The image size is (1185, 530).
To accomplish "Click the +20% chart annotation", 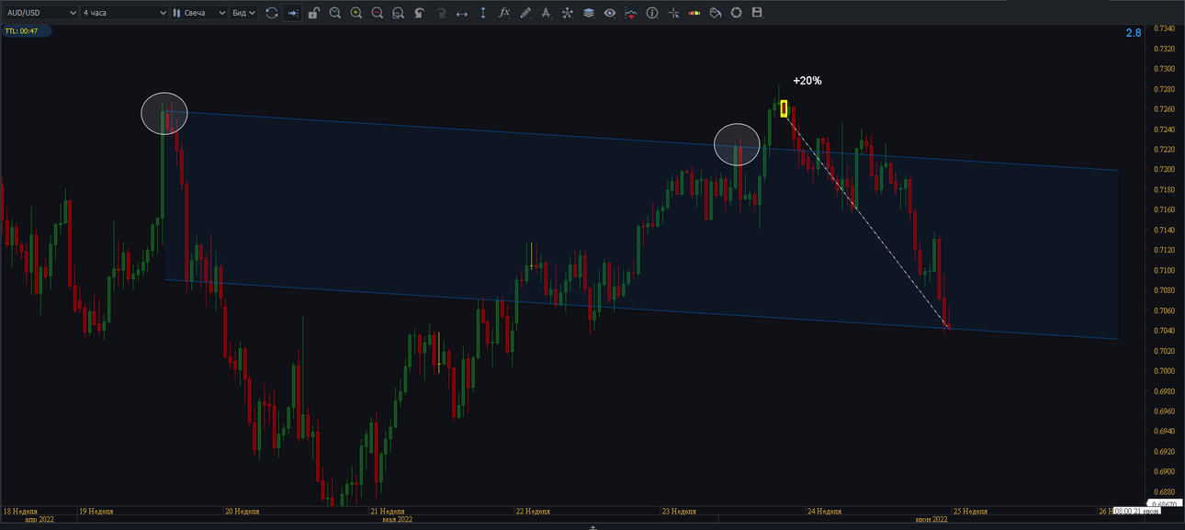I will 807,81.
